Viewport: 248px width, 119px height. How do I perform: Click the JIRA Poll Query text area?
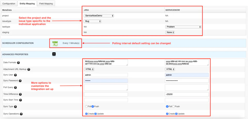106,87
